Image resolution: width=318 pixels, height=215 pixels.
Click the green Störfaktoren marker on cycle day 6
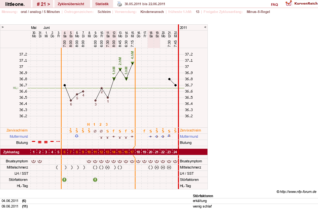point(65,180)
